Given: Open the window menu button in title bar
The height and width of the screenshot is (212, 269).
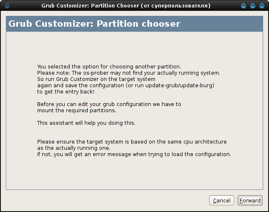Looking at the screenshot, I should click(x=7, y=5).
